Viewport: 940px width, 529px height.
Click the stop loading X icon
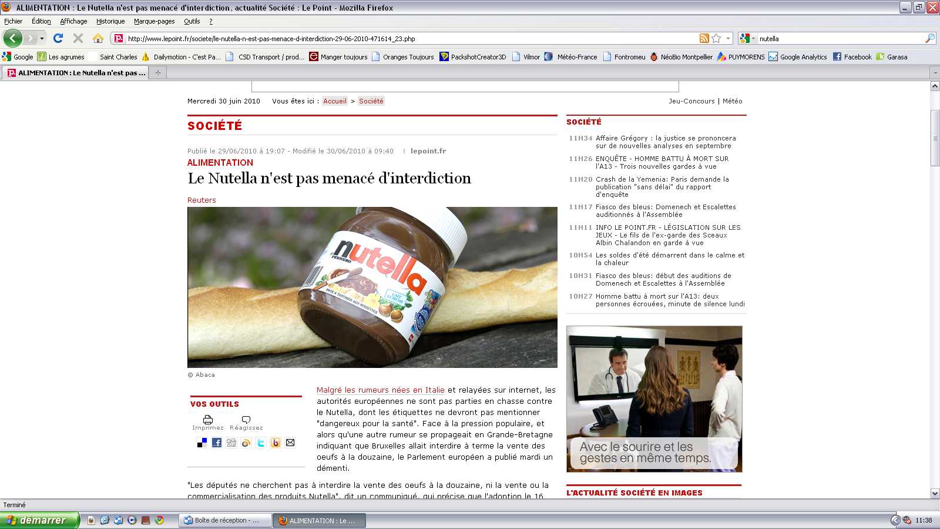coord(78,38)
